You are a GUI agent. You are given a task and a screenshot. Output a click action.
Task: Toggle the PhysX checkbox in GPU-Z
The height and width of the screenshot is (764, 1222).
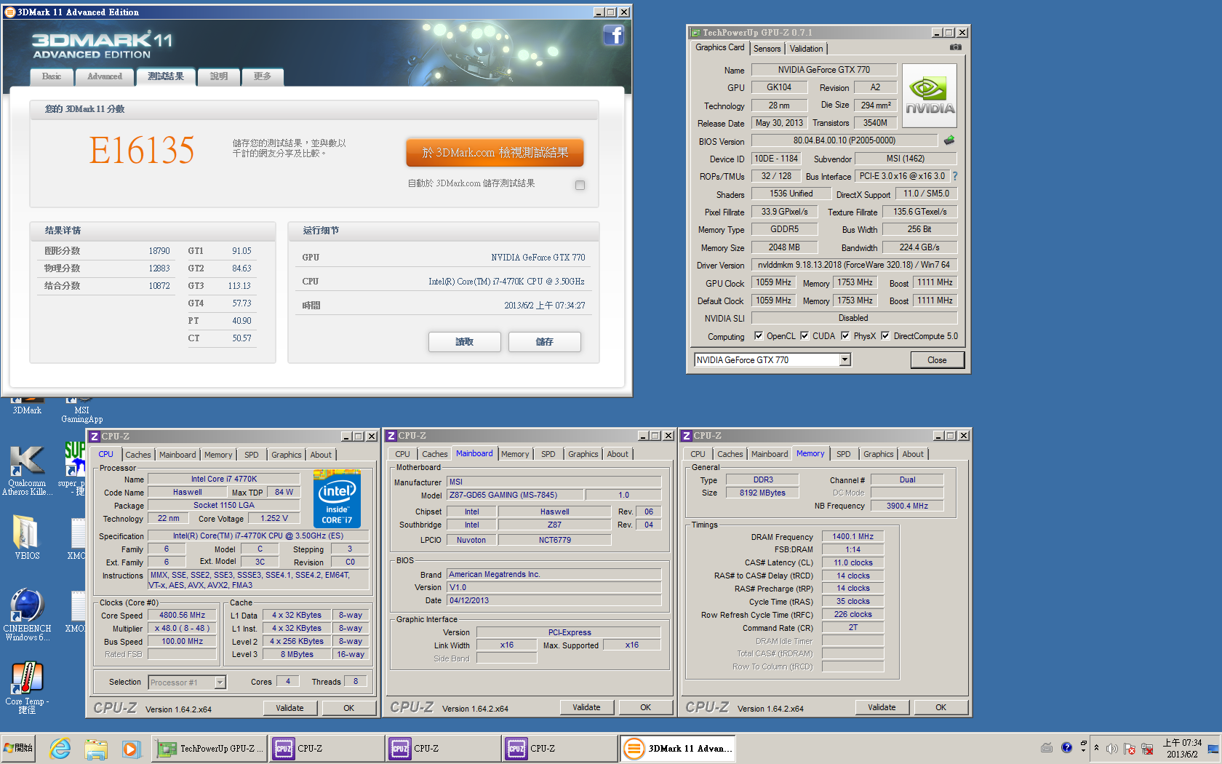(x=845, y=335)
